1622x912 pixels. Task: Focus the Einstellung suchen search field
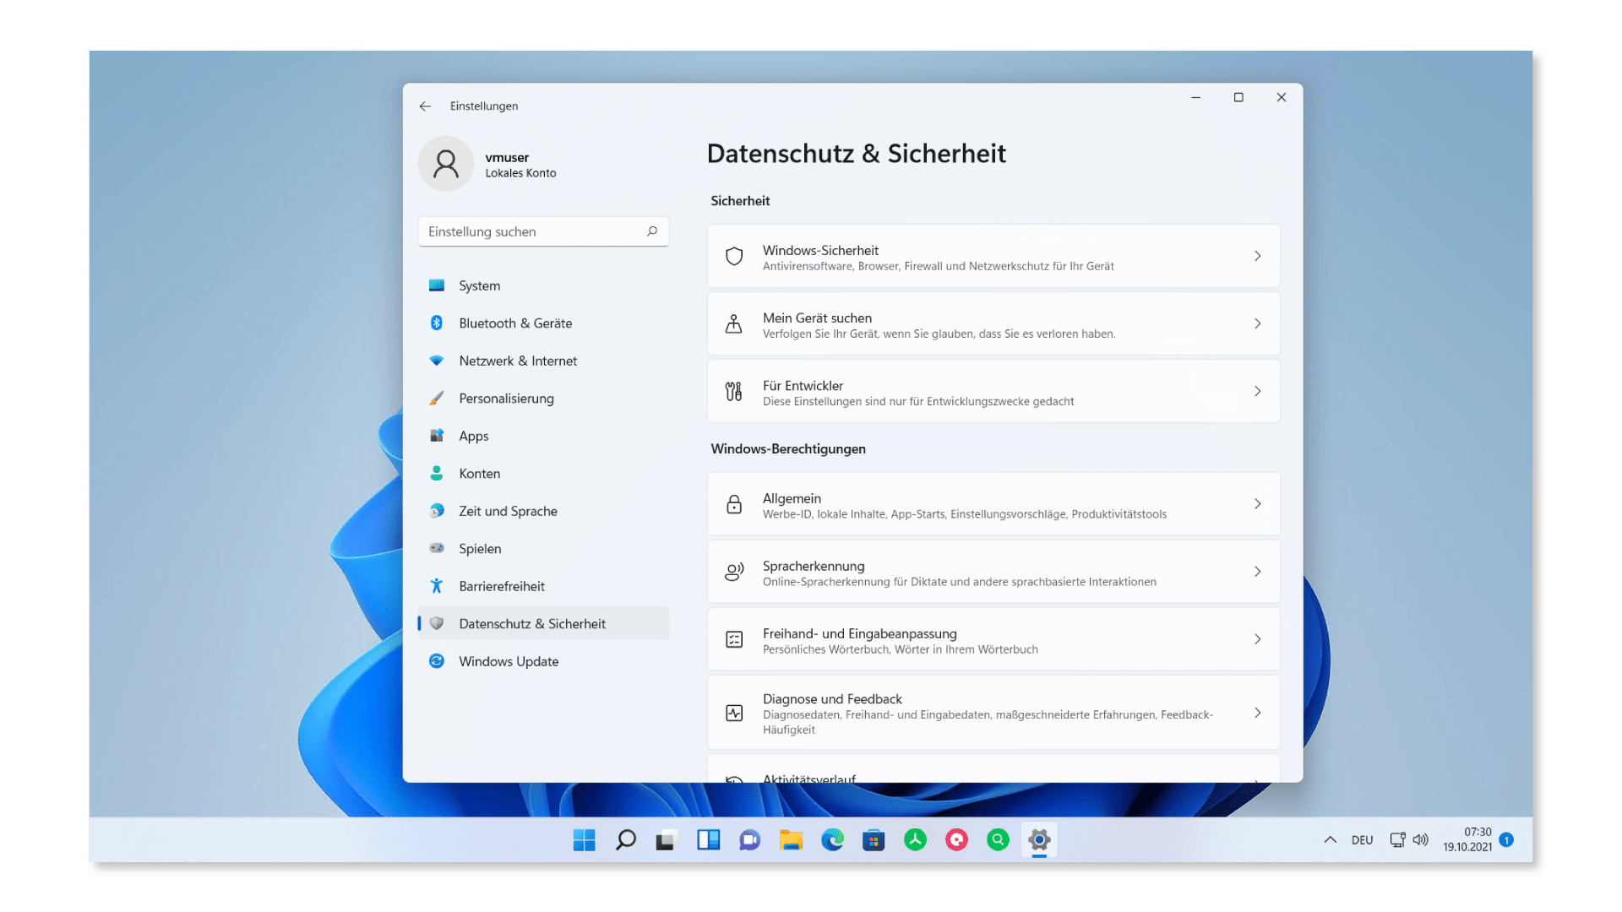point(543,231)
